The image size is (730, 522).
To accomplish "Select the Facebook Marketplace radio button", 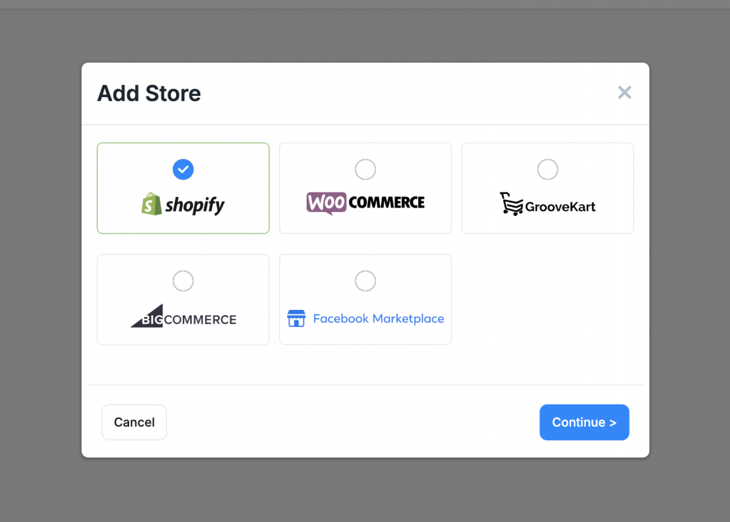I will tap(365, 281).
